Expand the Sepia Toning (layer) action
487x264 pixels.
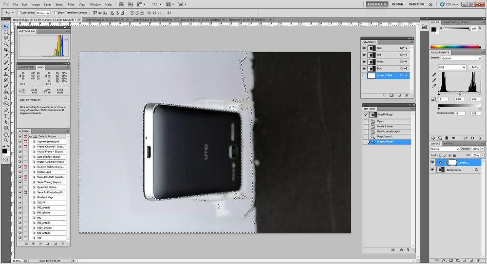34,182
